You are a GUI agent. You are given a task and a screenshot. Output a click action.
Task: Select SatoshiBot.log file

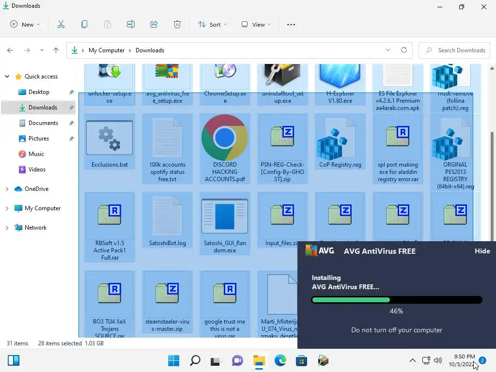point(167,220)
